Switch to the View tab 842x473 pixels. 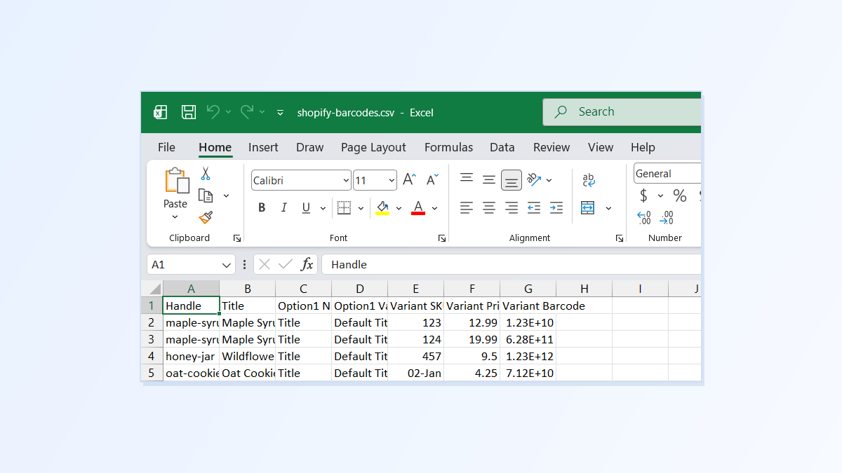pyautogui.click(x=601, y=147)
